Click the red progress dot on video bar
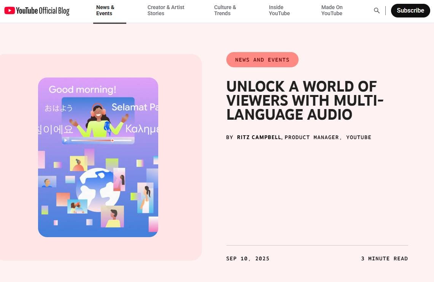434x282 pixels. (112, 140)
